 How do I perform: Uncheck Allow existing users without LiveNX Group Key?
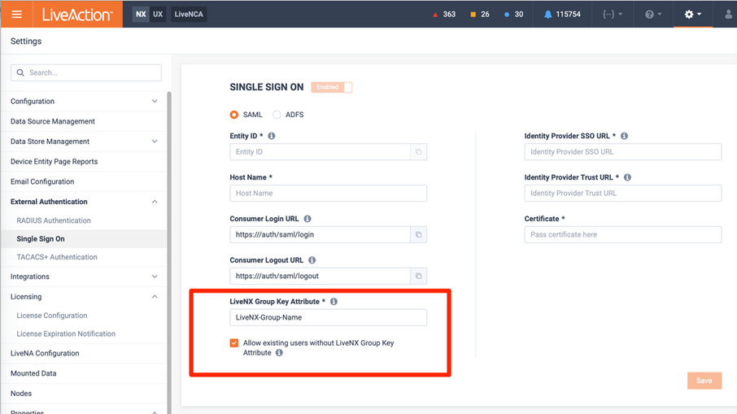click(234, 343)
